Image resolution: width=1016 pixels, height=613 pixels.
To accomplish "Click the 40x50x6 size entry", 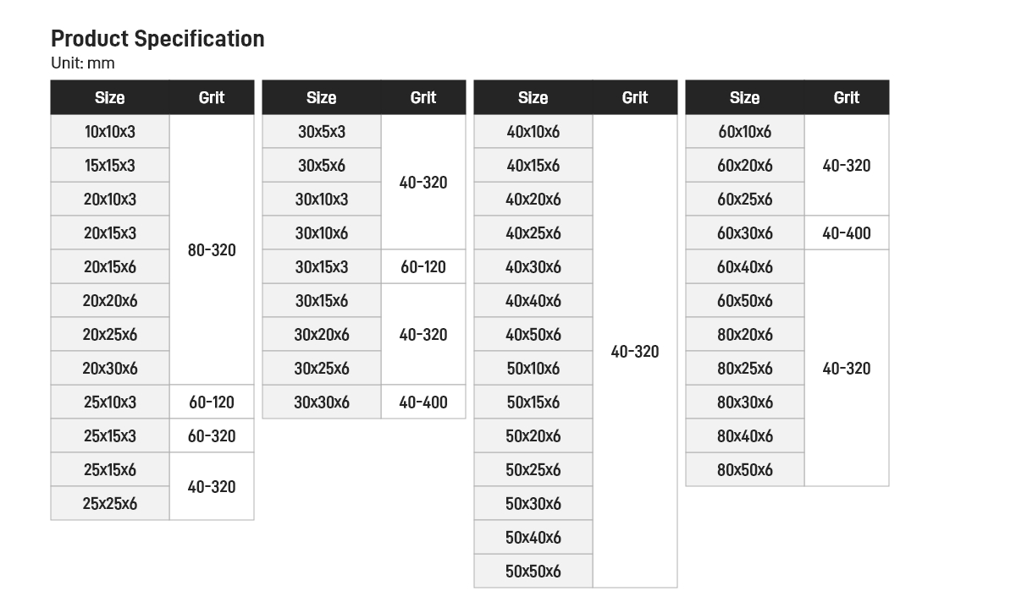I will [533, 335].
